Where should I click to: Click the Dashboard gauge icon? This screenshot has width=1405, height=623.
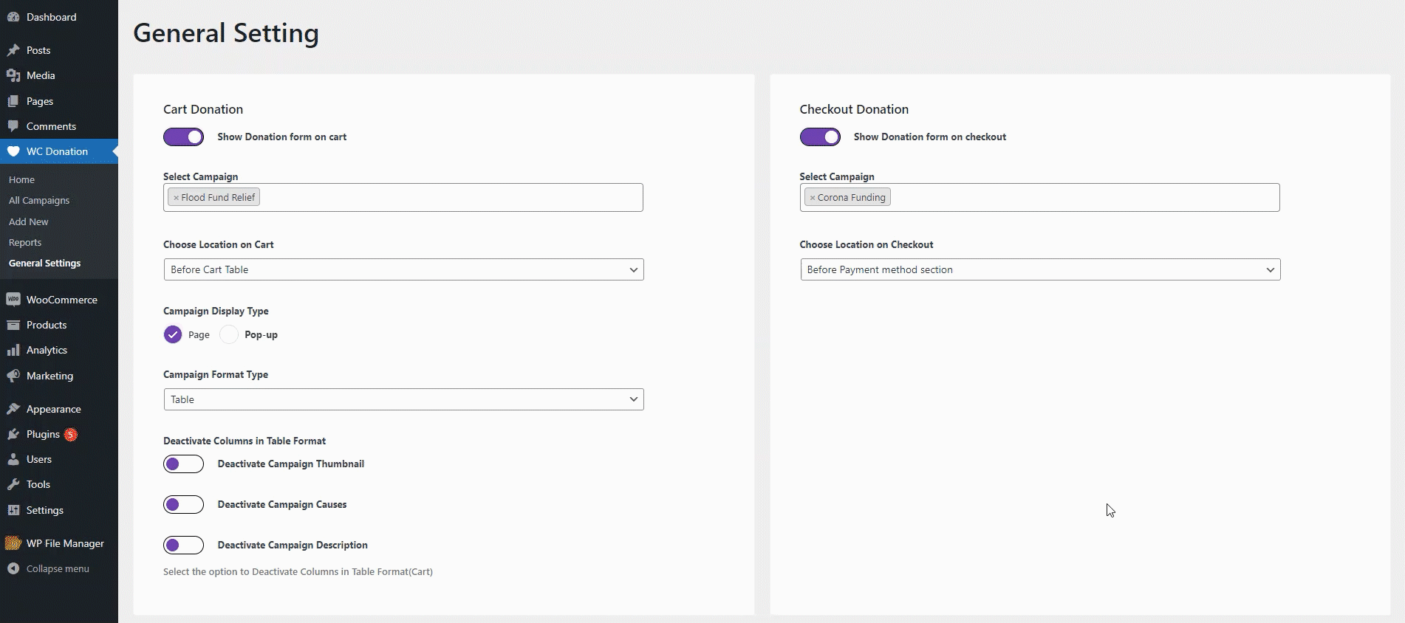coord(13,17)
